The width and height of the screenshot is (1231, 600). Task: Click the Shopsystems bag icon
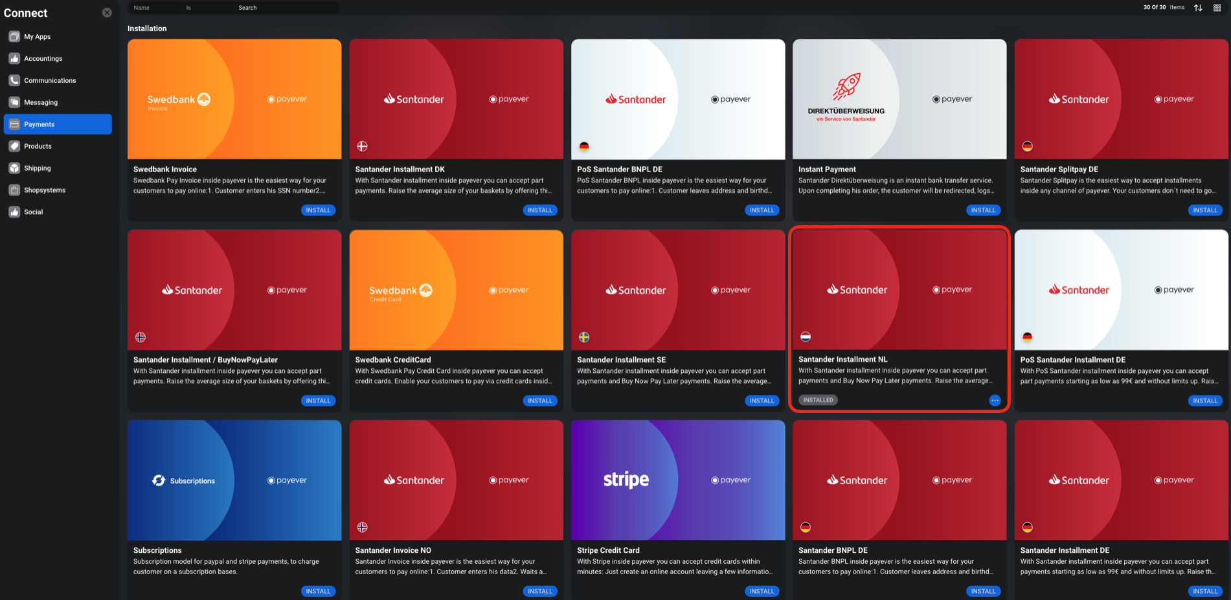coord(14,190)
